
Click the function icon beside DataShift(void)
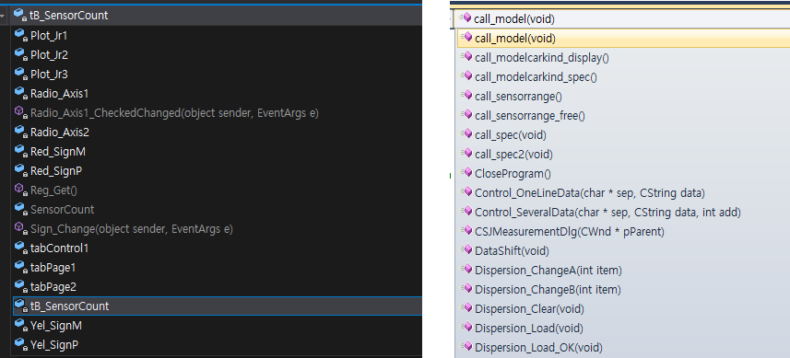point(466,250)
